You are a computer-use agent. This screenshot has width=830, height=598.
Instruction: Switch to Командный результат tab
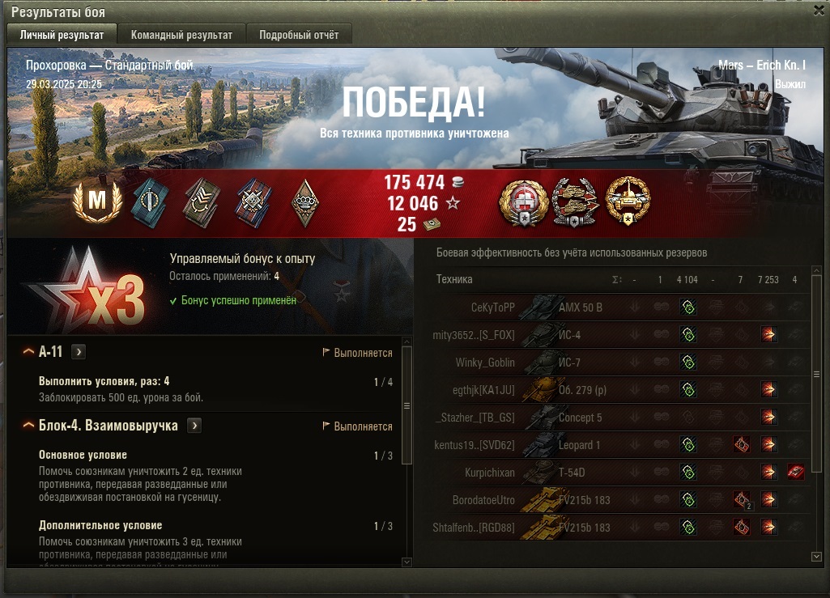(x=181, y=35)
